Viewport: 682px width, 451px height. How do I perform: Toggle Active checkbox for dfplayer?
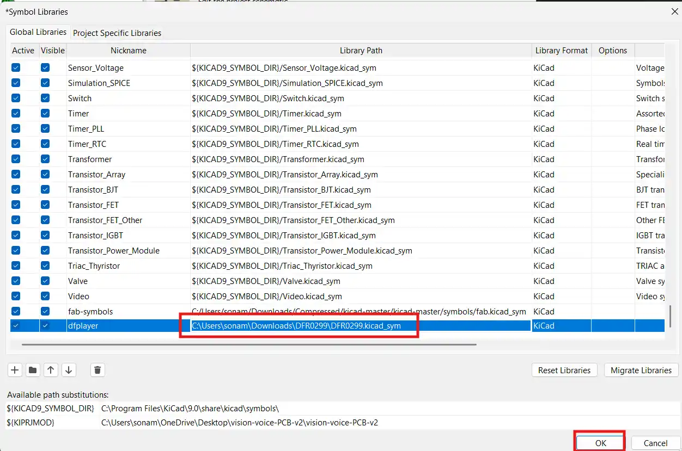click(16, 326)
